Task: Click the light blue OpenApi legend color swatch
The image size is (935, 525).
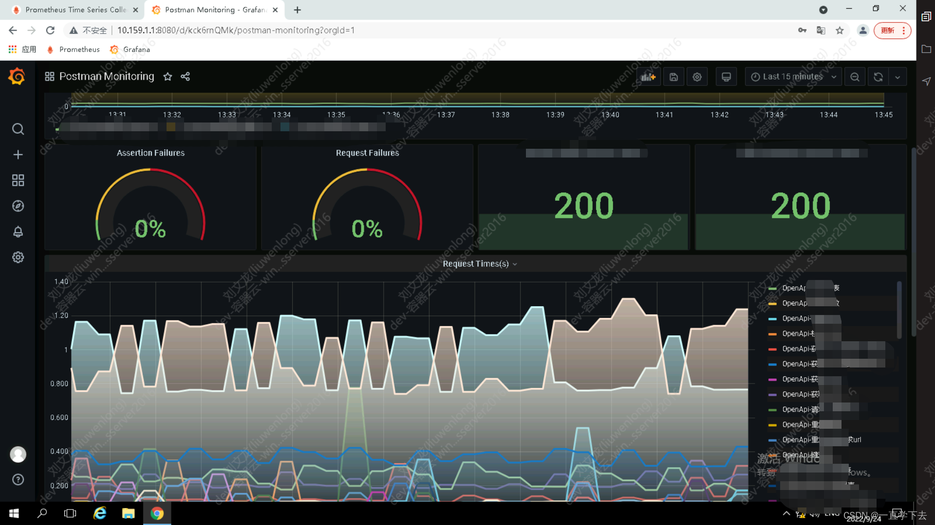Action: pyautogui.click(x=772, y=319)
